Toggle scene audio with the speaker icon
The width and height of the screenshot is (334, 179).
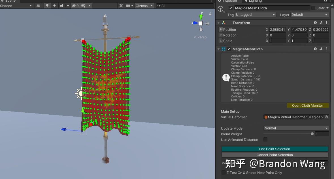click(55, 6)
